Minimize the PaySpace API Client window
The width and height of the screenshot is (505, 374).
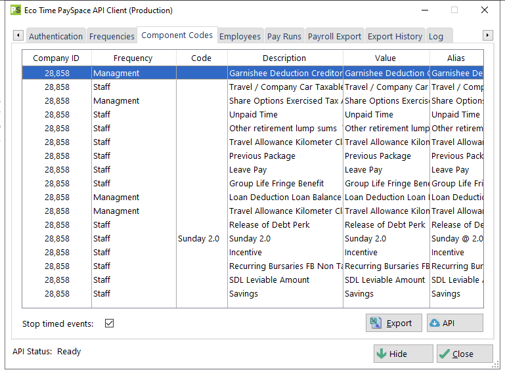coord(425,10)
